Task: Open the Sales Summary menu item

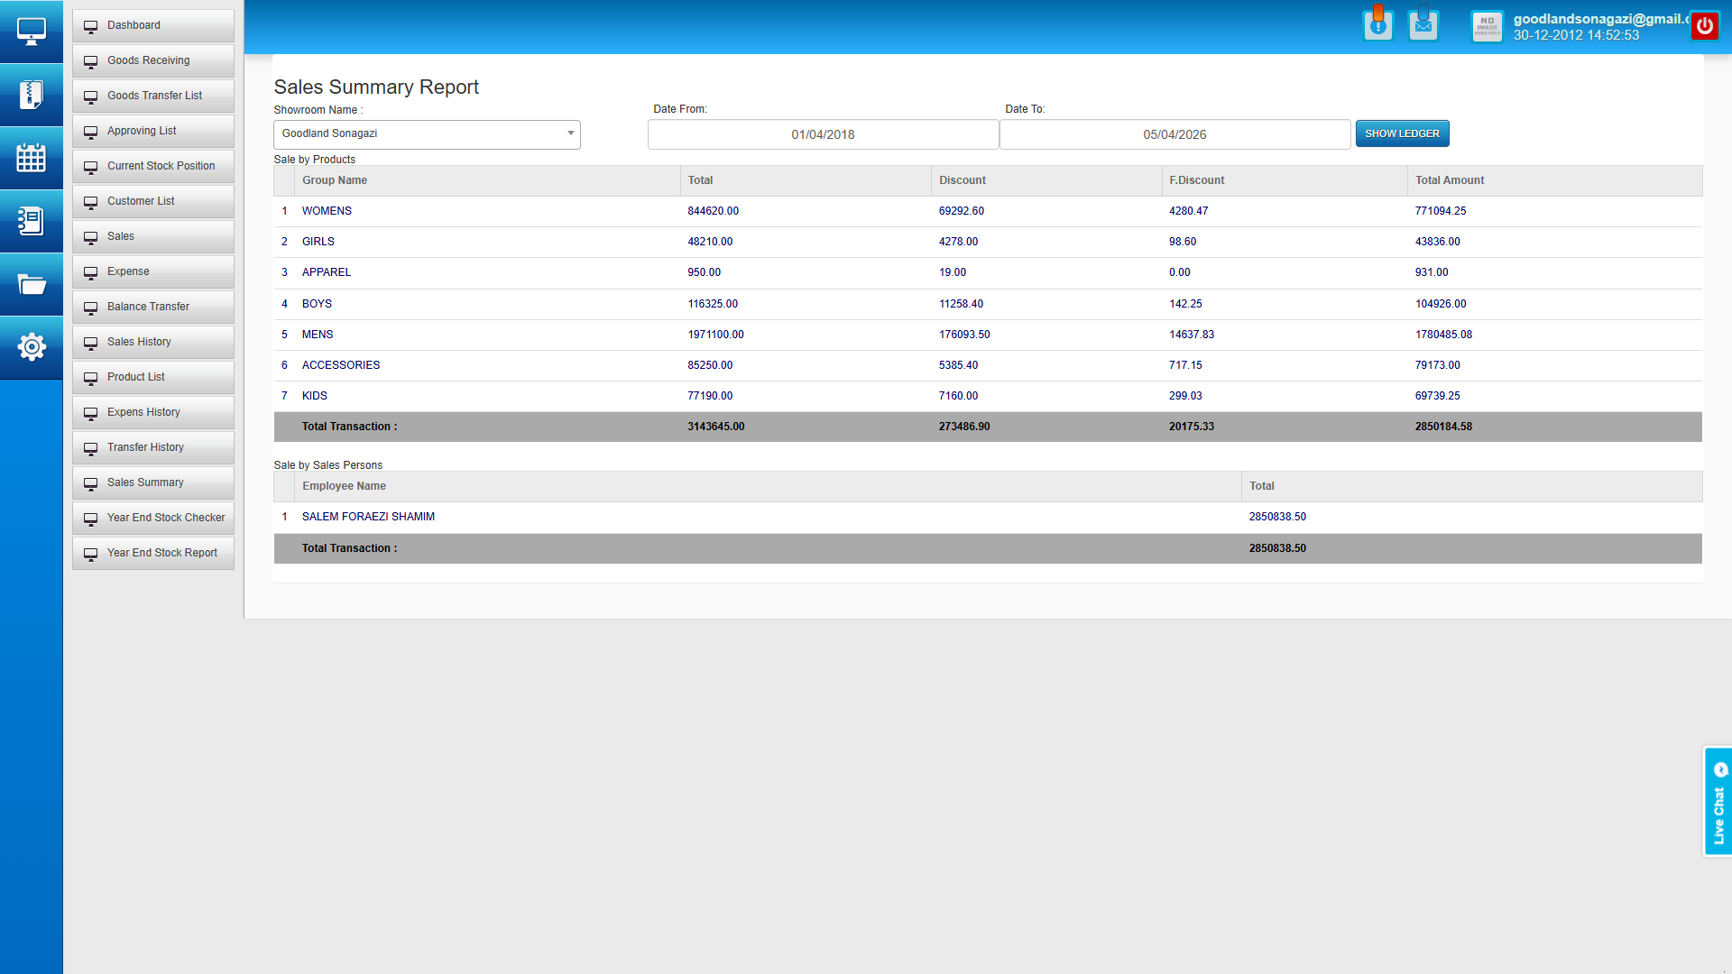Action: [144, 482]
